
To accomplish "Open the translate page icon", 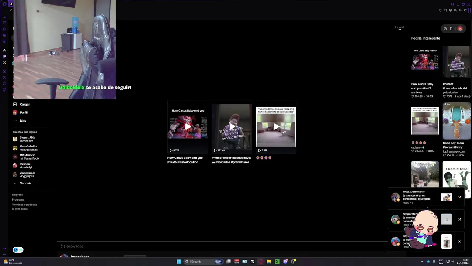I will 455,10.
